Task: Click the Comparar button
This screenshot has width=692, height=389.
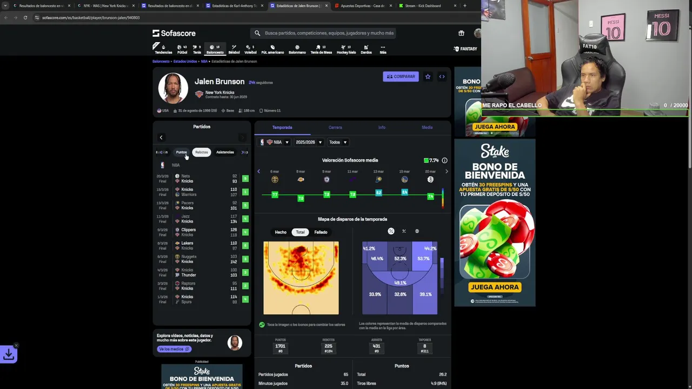Action: [401, 77]
